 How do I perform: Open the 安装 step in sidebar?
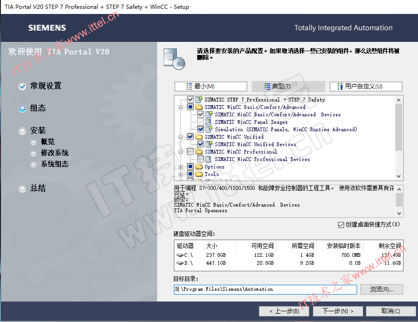click(32, 131)
